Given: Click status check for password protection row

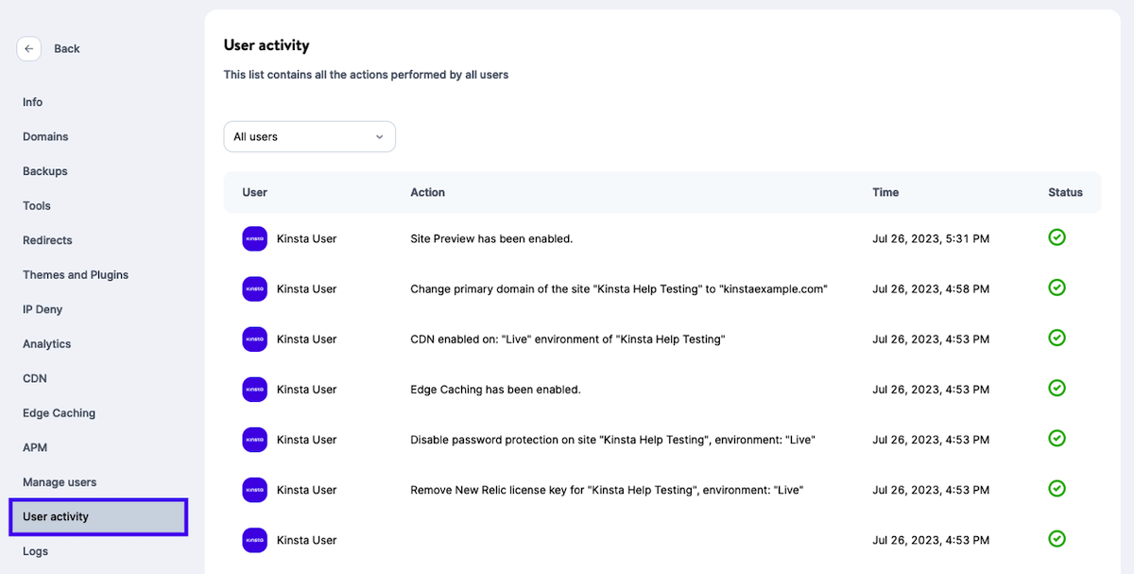Looking at the screenshot, I should pos(1057,438).
